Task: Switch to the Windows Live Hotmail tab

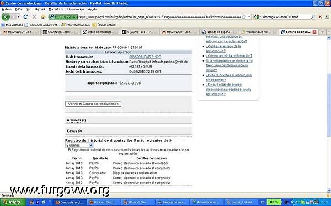Action: 259,32
